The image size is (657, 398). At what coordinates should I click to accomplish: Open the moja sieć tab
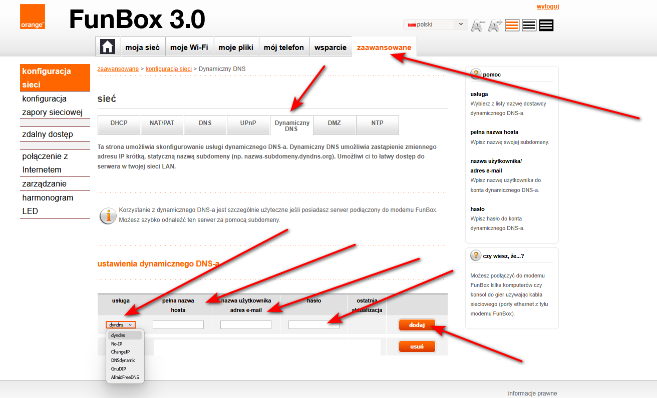pos(143,47)
